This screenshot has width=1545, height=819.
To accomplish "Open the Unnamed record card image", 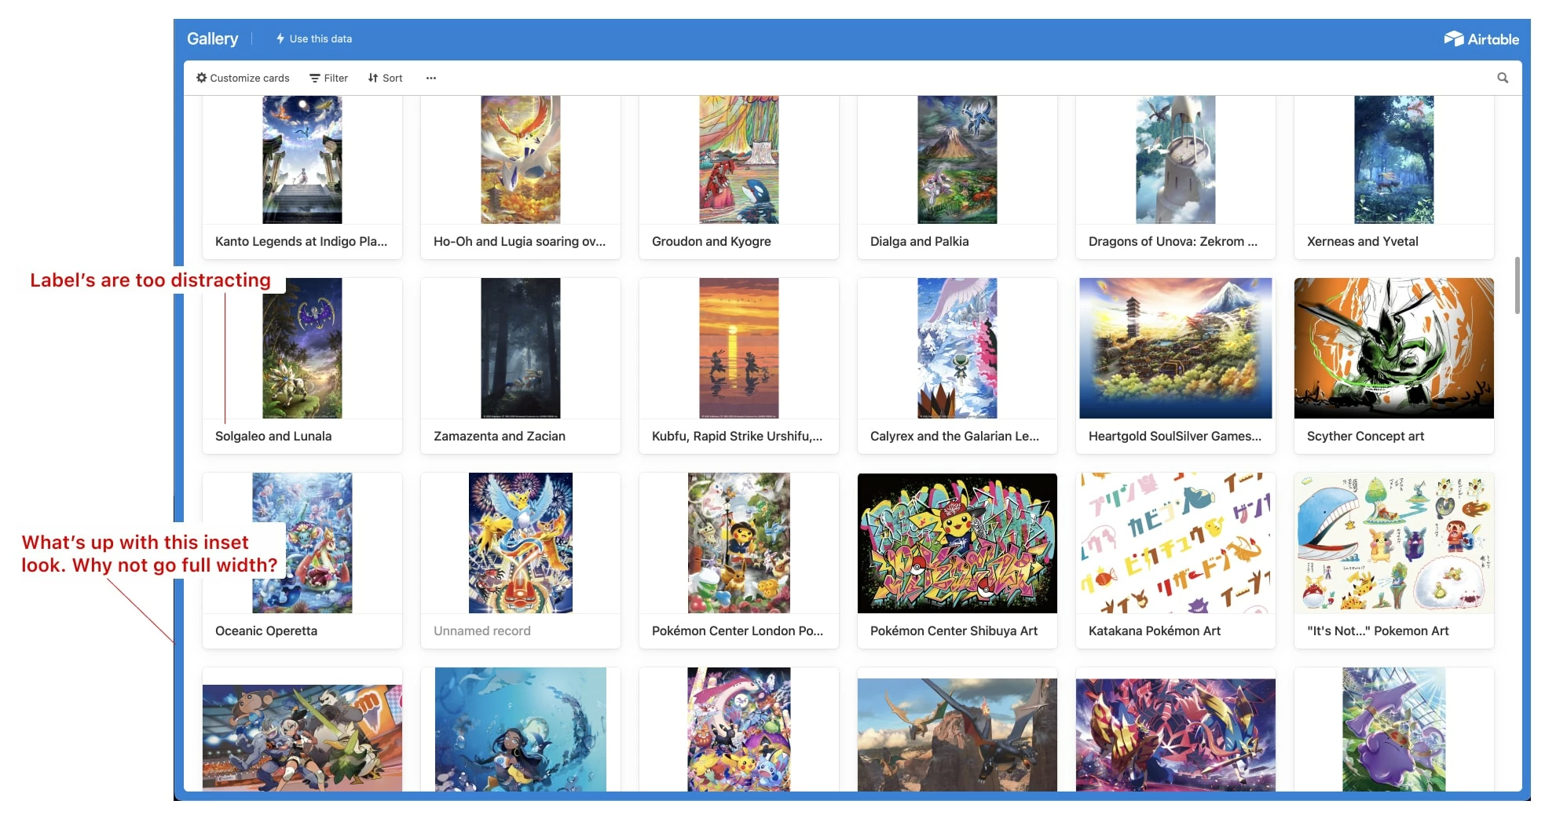I will pyautogui.click(x=521, y=543).
